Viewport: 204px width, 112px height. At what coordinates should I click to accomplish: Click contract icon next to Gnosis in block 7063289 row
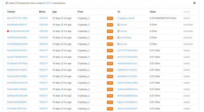coord(118,31)
